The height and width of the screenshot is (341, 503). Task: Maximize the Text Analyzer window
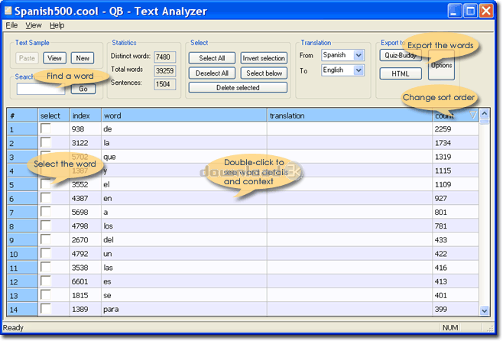click(x=471, y=11)
